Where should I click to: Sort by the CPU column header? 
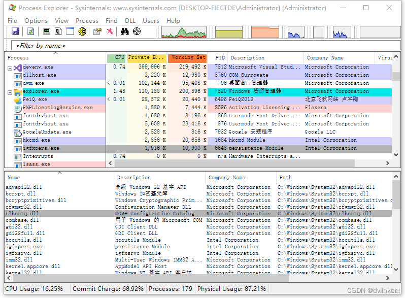point(116,58)
